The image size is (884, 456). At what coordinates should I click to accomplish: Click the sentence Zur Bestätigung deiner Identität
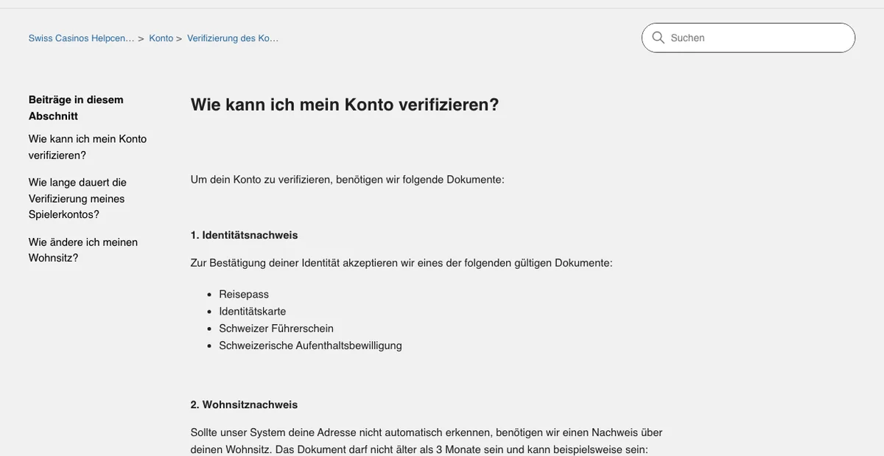(401, 262)
